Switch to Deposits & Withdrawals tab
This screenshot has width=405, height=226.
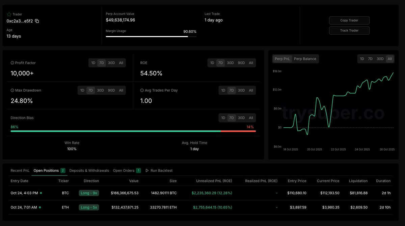point(89,171)
